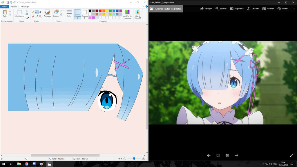Click the fullscreen expand icon in Photos
This screenshot has height=167, width=297.
[291, 155]
